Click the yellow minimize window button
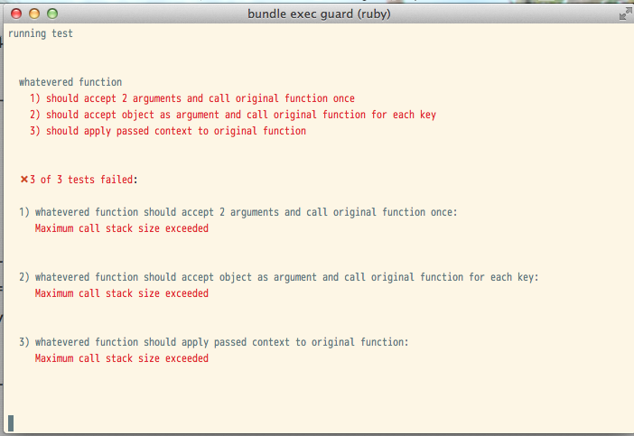The image size is (634, 436). pyautogui.click(x=33, y=14)
